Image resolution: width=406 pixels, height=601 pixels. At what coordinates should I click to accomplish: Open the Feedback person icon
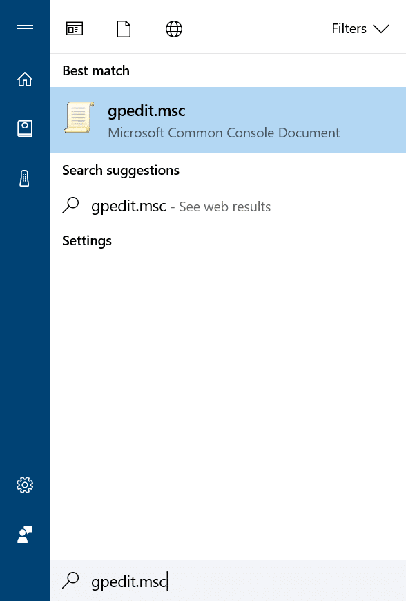tap(25, 535)
